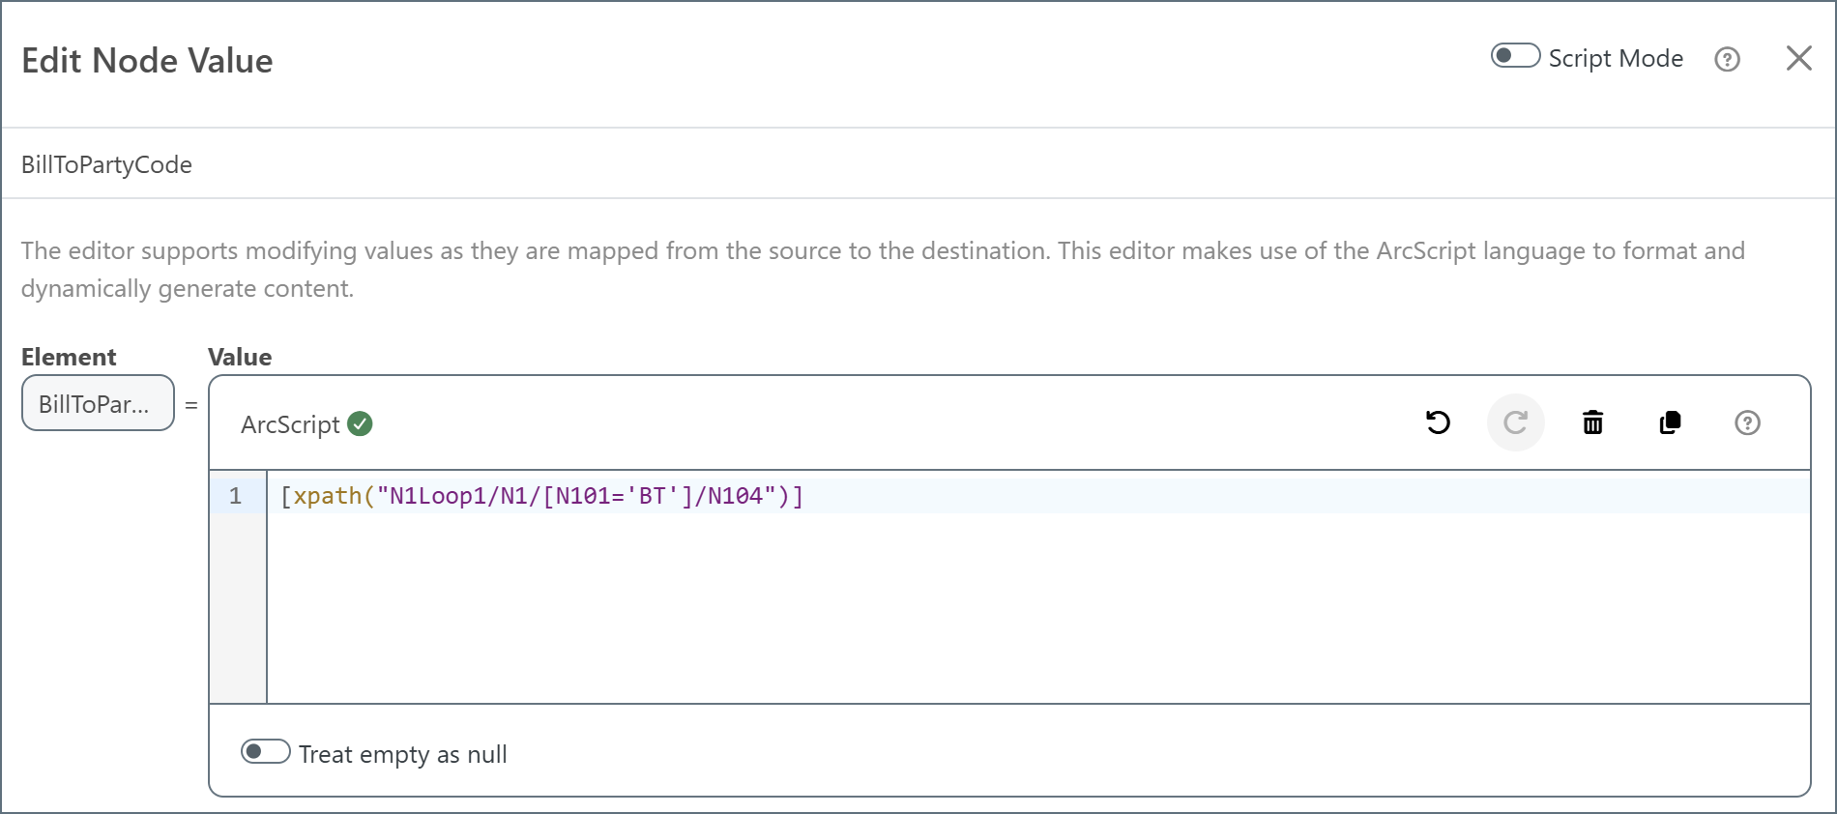The height and width of the screenshot is (814, 1837).
Task: Click the Value column heading
Action: point(240,357)
